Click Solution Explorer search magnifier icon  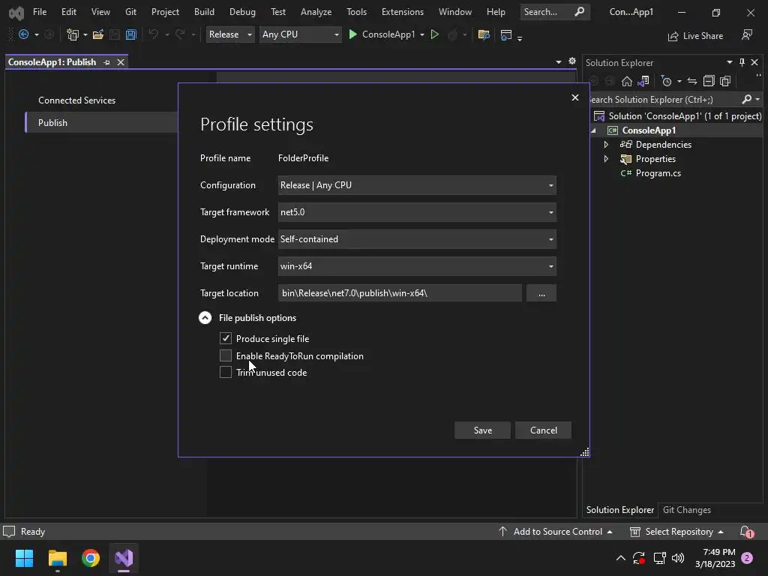click(746, 100)
